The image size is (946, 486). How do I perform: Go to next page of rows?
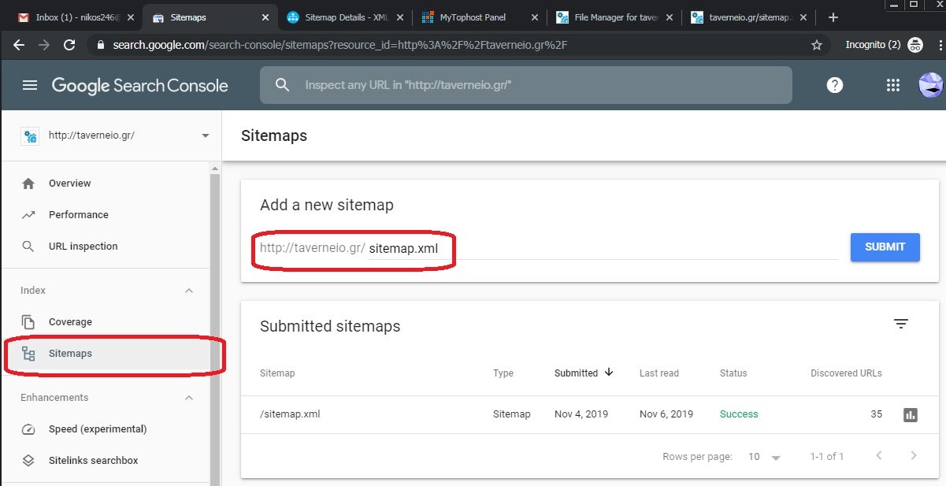pyautogui.click(x=914, y=456)
